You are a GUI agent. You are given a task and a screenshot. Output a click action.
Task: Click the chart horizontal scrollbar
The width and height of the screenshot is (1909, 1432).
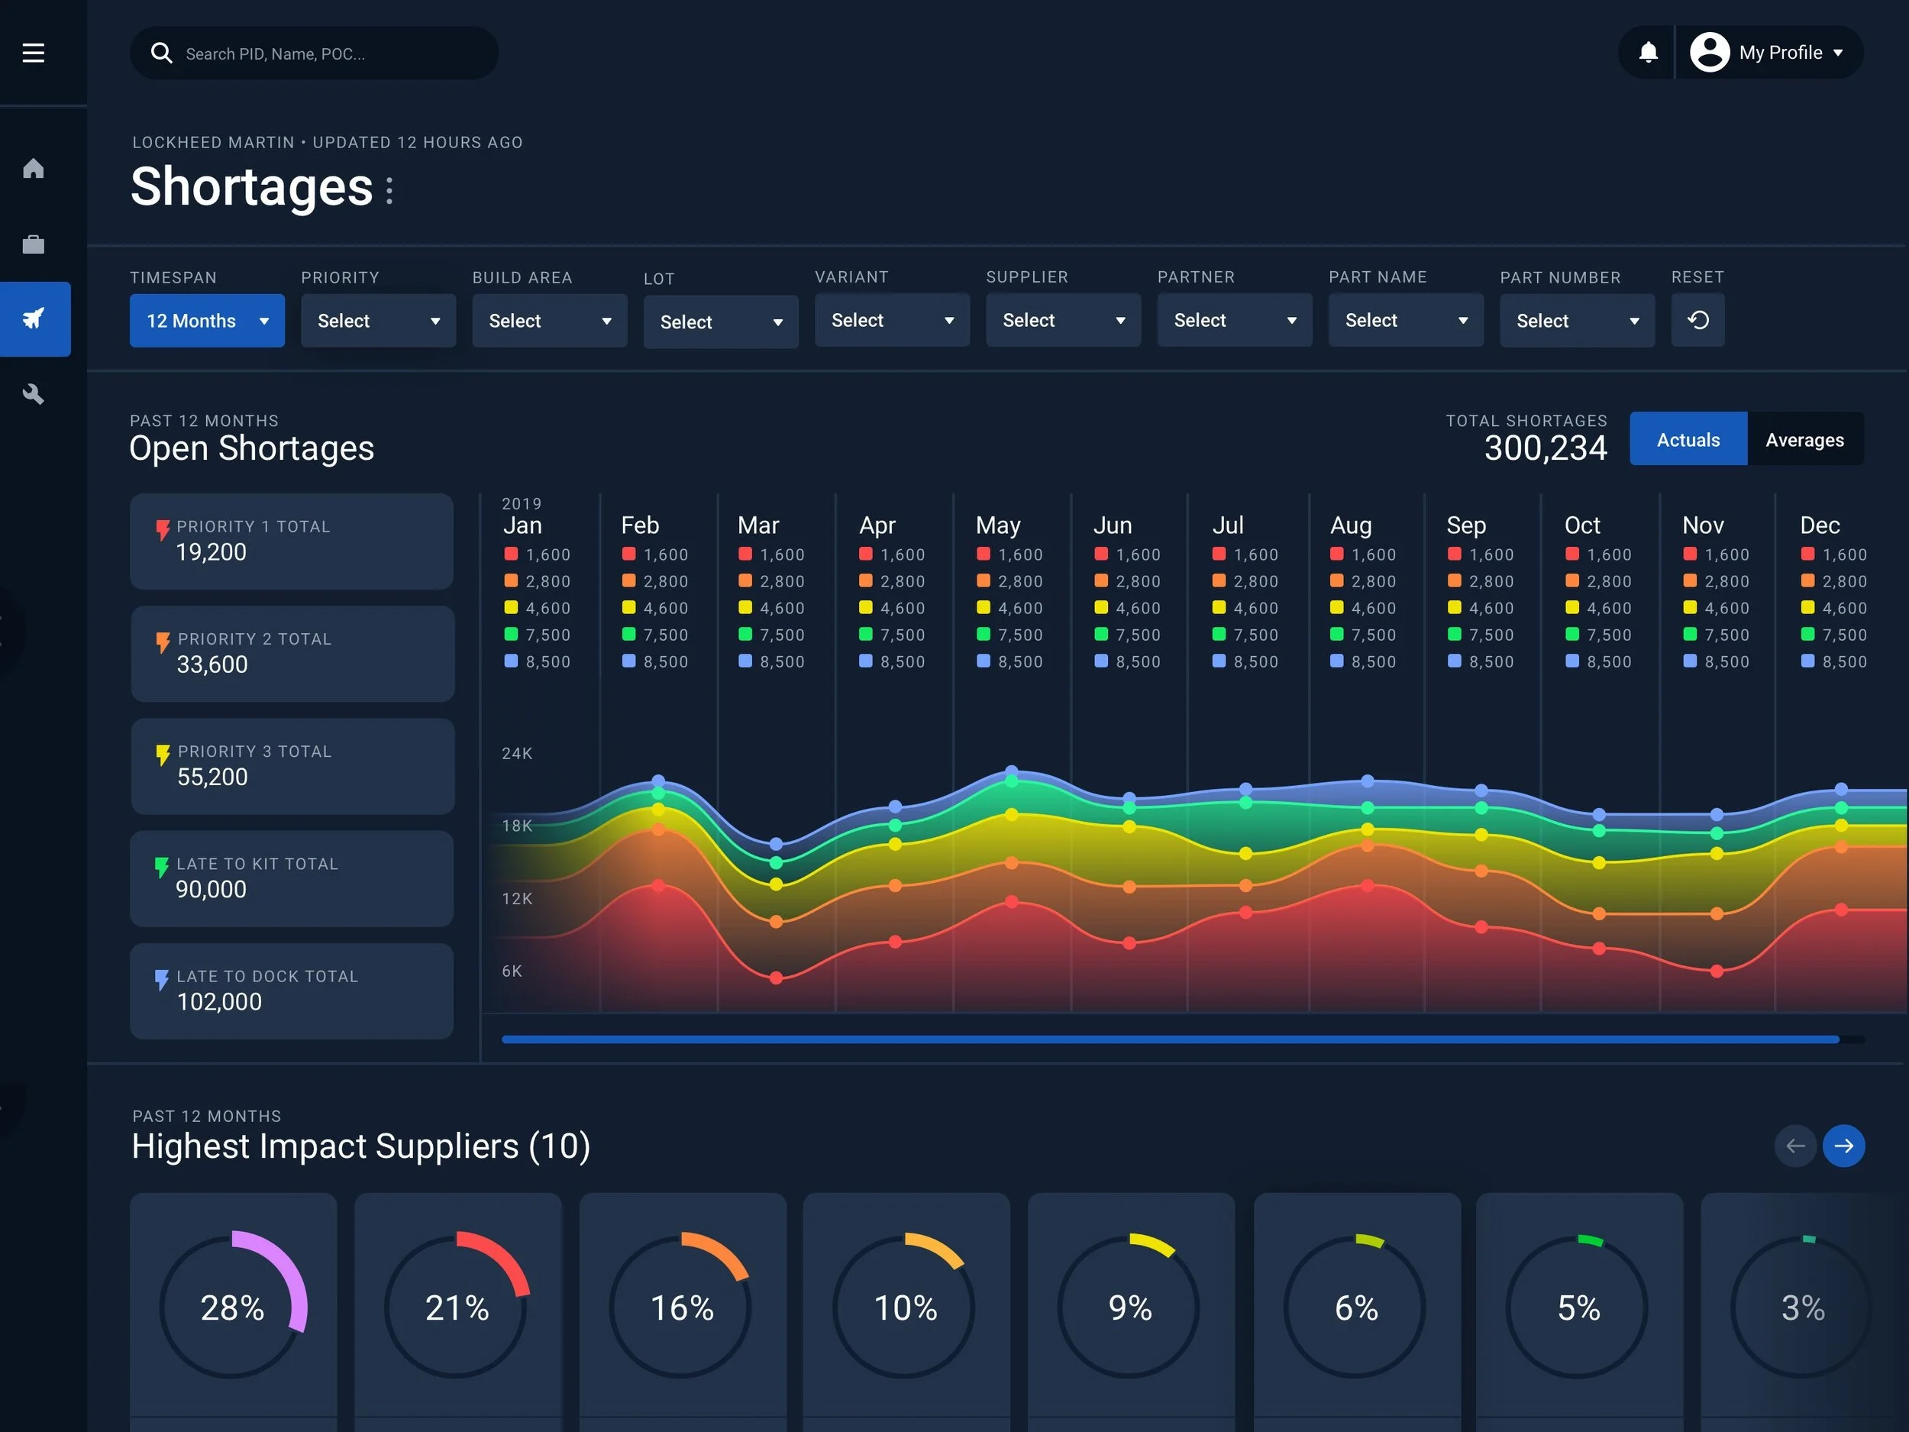(x=1169, y=1039)
